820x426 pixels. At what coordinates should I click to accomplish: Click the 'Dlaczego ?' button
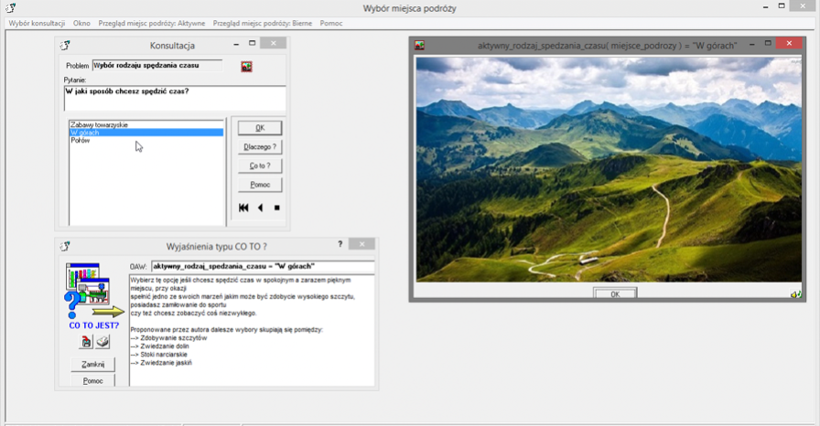click(x=260, y=146)
